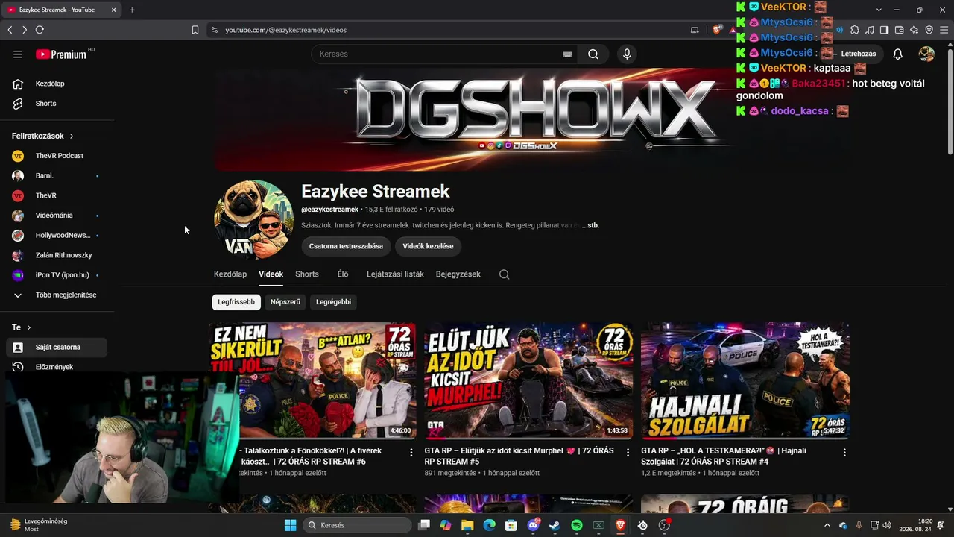Go to YouTube Premium home logo

click(x=61, y=54)
